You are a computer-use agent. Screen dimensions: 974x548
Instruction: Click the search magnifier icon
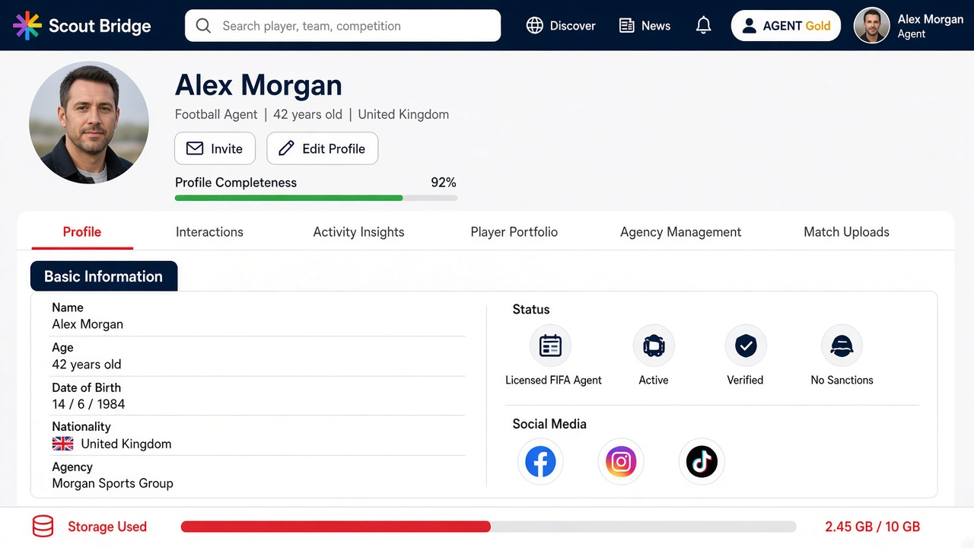point(203,26)
